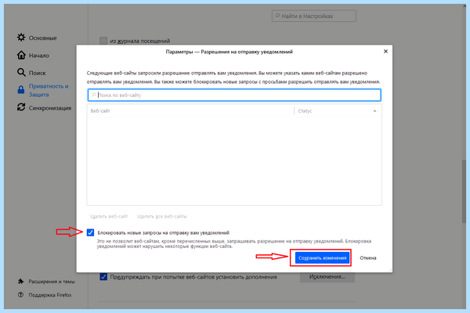Select Приватность и Защита section
470x313 pixels.
pyautogui.click(x=49, y=90)
